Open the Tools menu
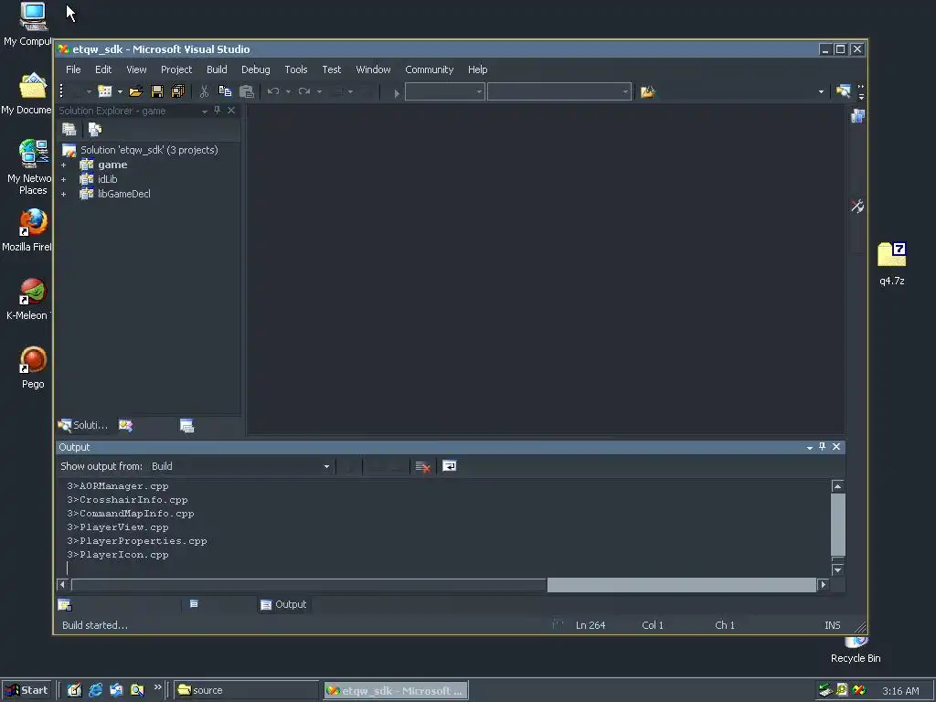Image resolution: width=936 pixels, height=702 pixels. [x=296, y=69]
